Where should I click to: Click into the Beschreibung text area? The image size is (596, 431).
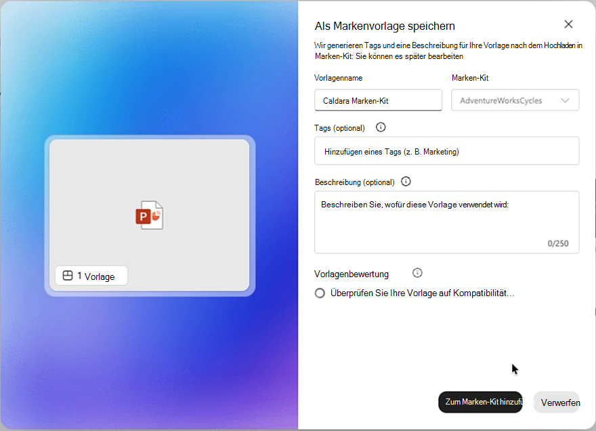coord(446,222)
